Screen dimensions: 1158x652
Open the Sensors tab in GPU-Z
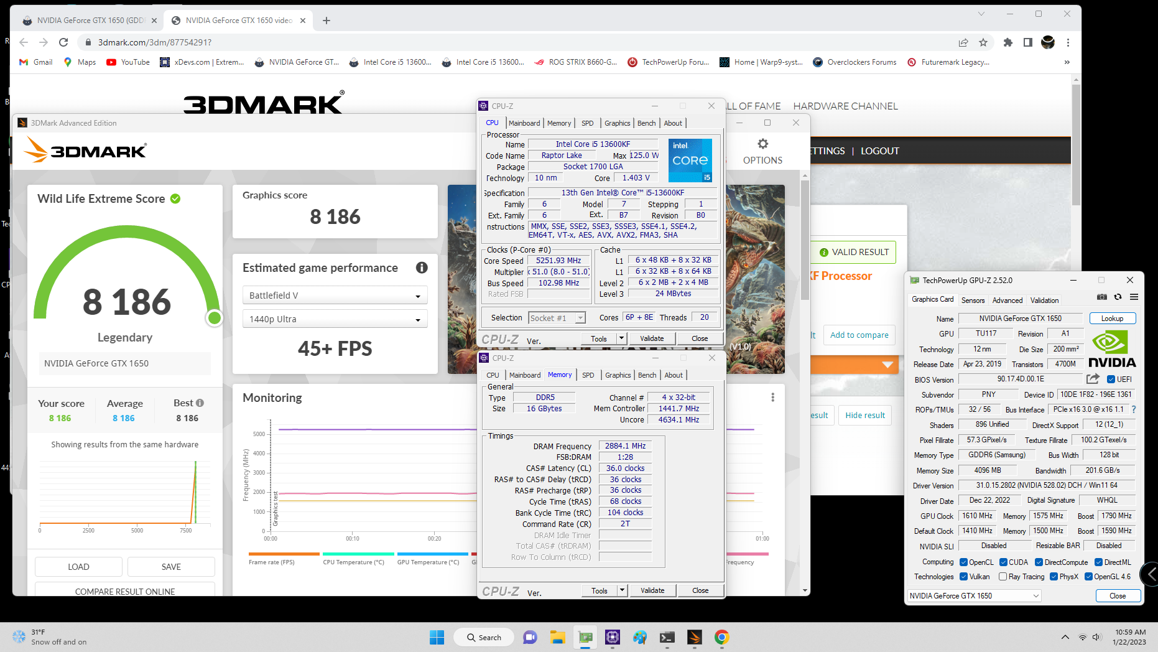(973, 300)
